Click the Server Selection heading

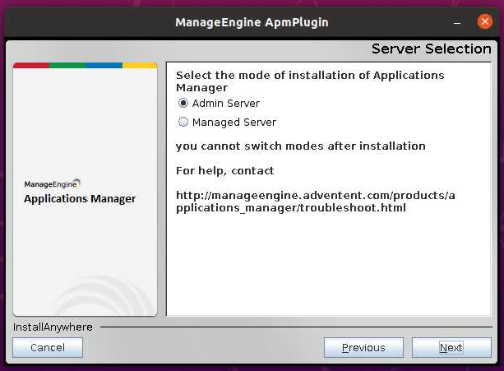[431, 49]
